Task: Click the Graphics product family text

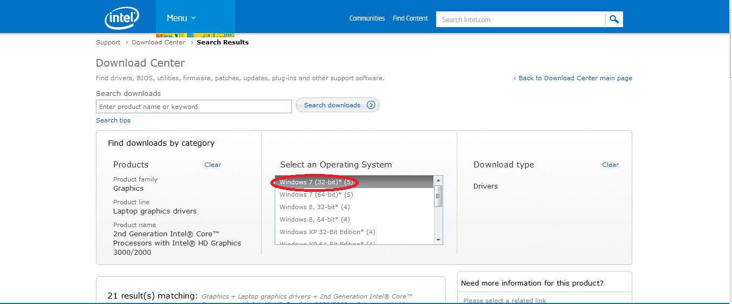Action: pyautogui.click(x=128, y=189)
